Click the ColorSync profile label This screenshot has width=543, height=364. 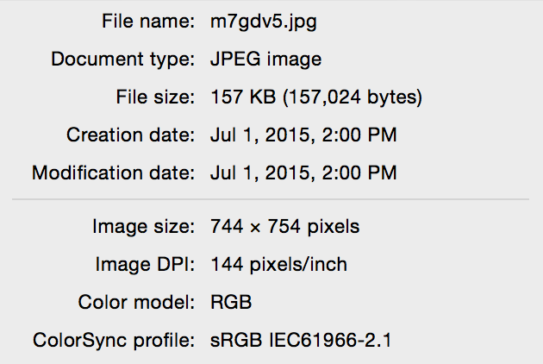pyautogui.click(x=114, y=341)
